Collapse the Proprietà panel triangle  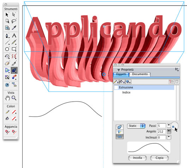pyautogui.click(x=119, y=70)
